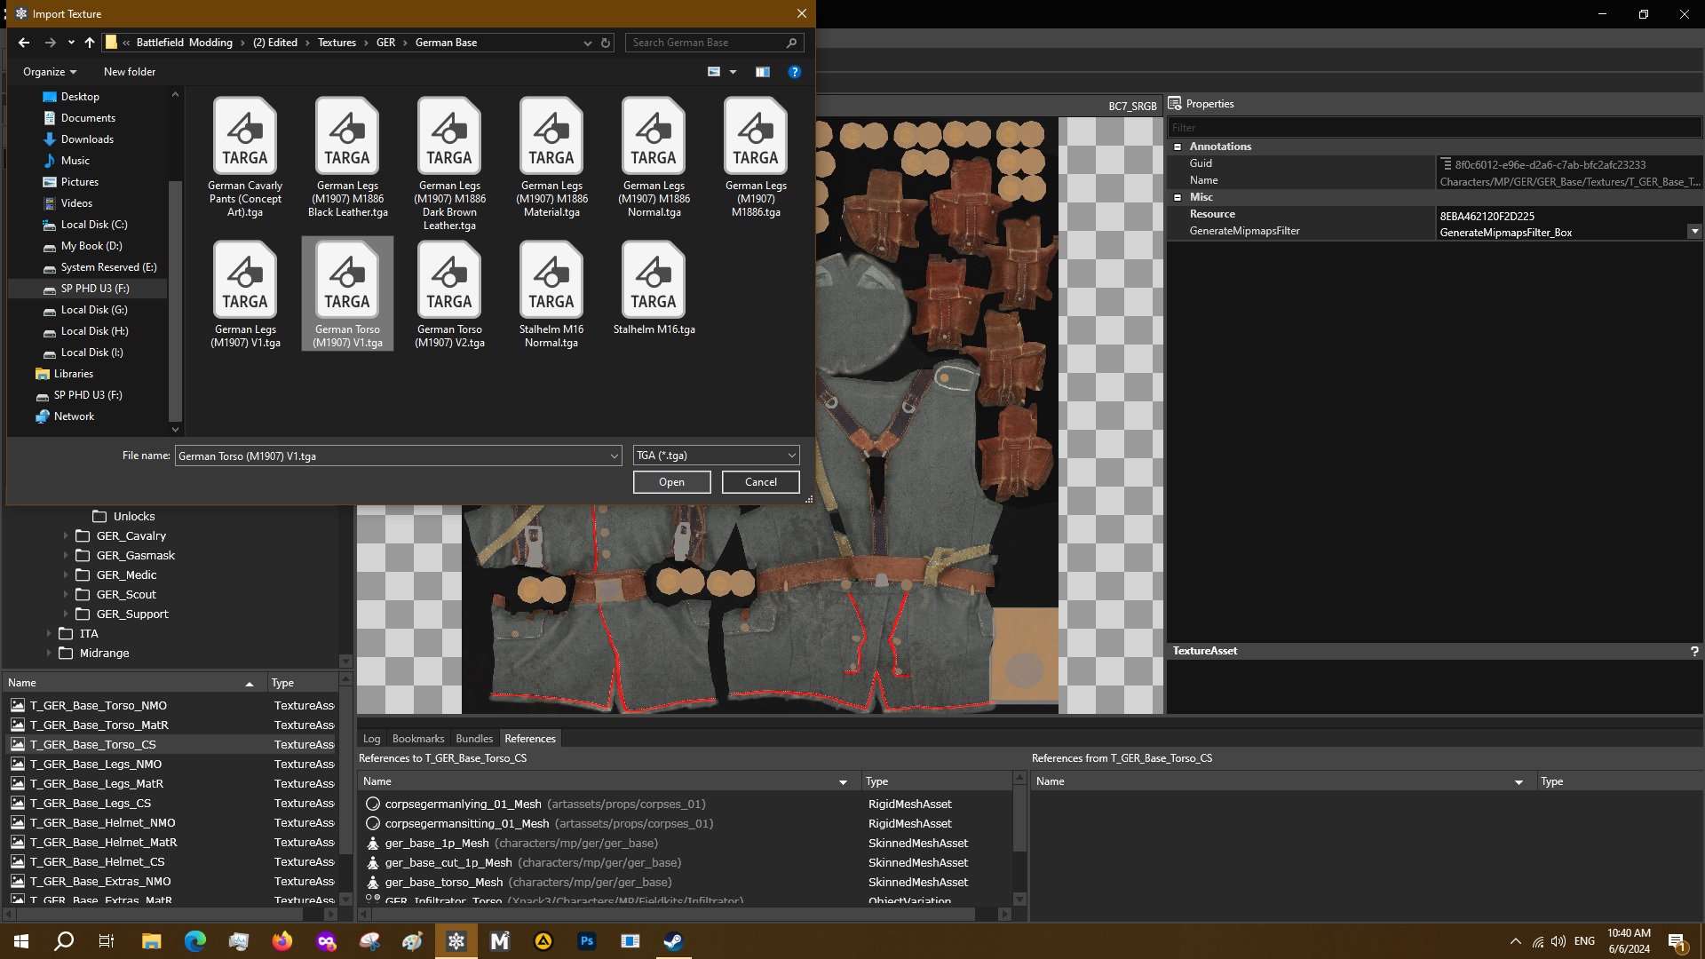
Task: Collapse the Misc property group
Action: 1178,197
